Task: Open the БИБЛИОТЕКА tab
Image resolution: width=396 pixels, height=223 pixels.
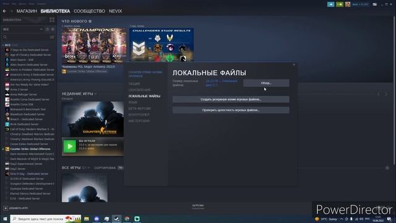Action: pyautogui.click(x=55, y=11)
